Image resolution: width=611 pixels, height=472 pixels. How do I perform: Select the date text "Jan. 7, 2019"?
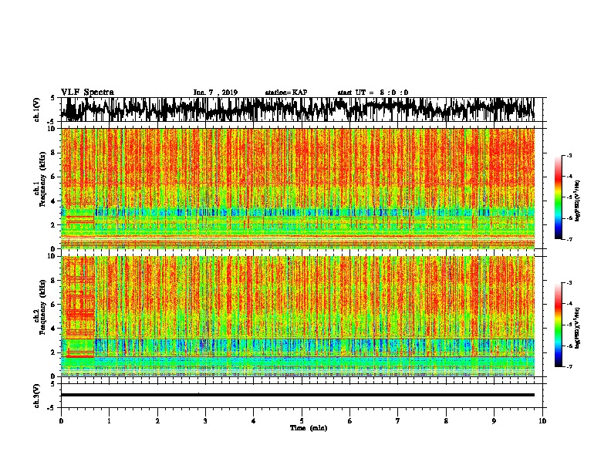click(x=215, y=93)
